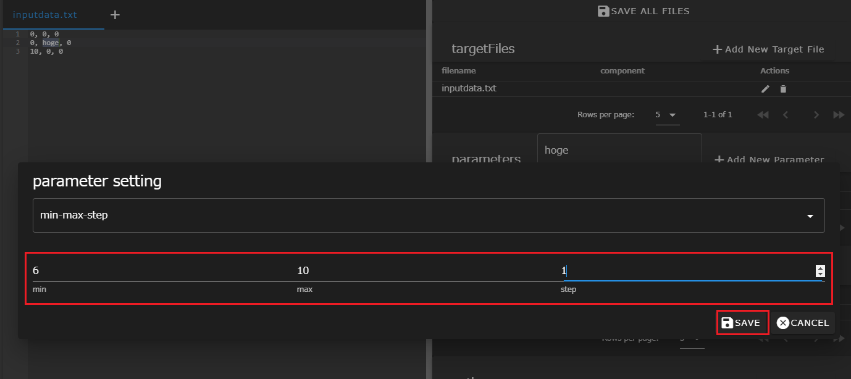The image size is (851, 379).
Task: Go to next page of targetFiles table
Action: (816, 115)
